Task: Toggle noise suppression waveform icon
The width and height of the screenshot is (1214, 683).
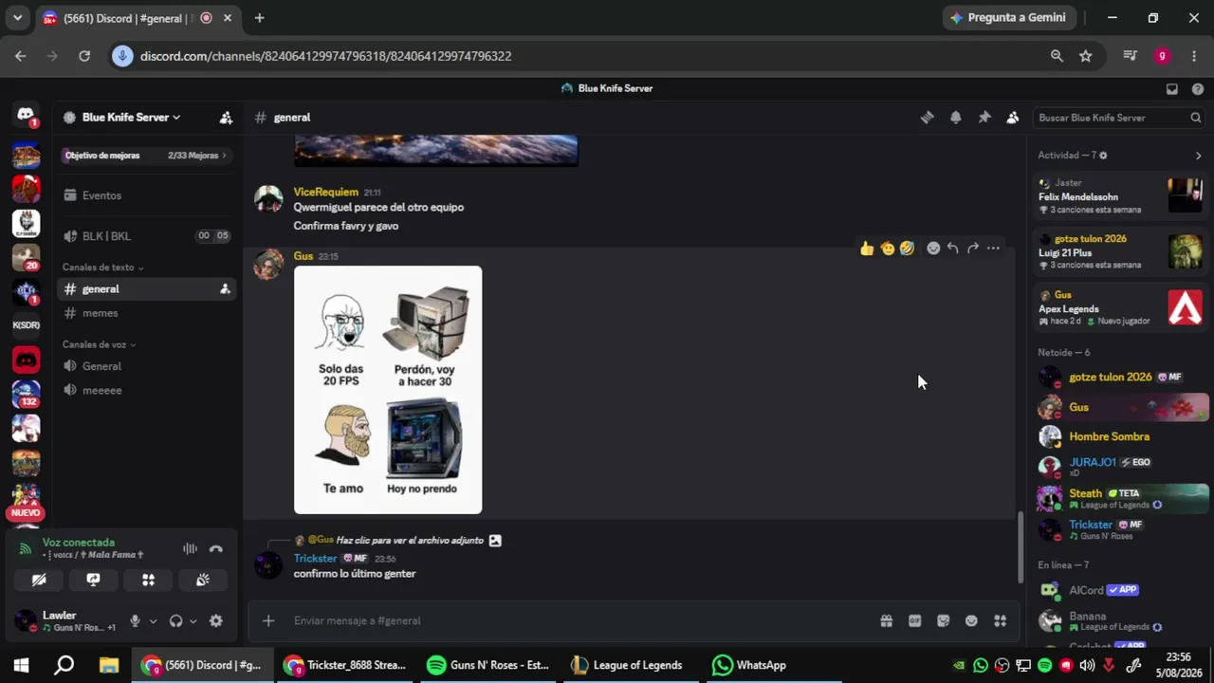Action: [190, 548]
